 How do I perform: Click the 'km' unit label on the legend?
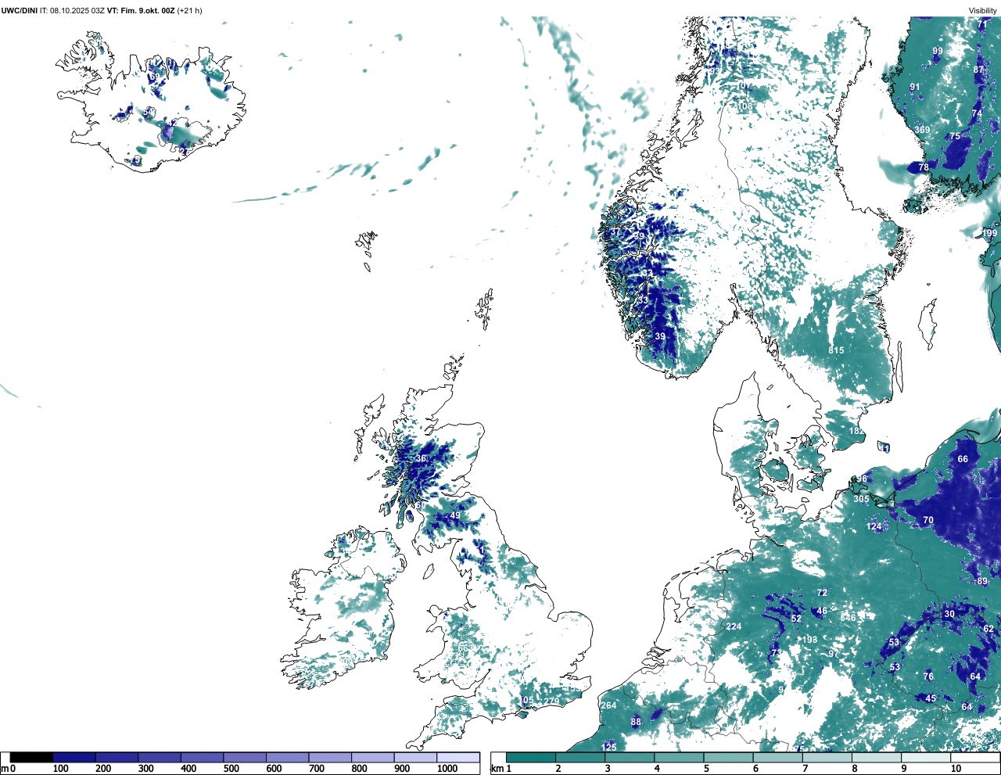[x=496, y=769]
